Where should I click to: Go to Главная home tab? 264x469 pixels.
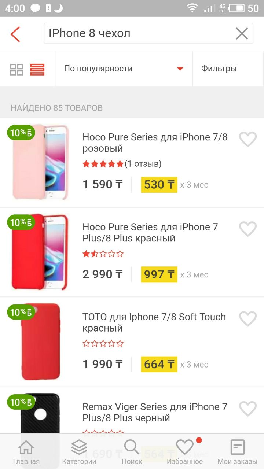(26, 452)
